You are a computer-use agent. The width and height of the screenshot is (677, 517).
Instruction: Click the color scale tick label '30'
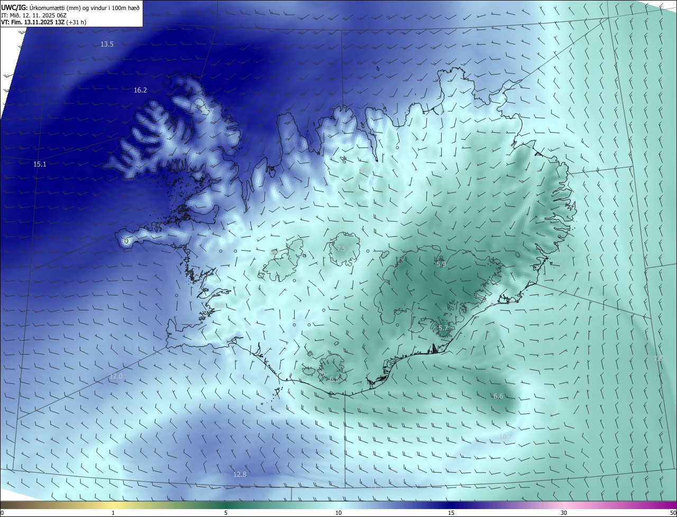tap(564, 513)
